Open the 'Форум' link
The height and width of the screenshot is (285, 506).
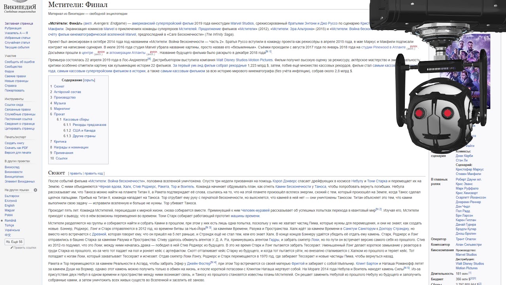pos(9,72)
